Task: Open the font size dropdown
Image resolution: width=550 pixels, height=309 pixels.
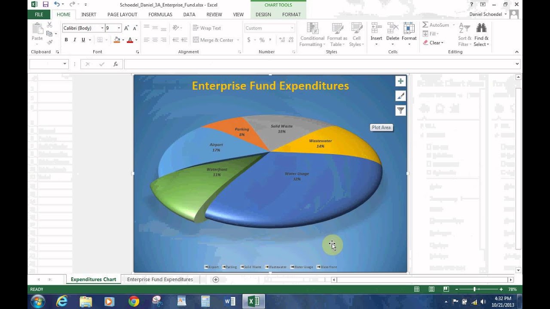Action: pyautogui.click(x=119, y=28)
